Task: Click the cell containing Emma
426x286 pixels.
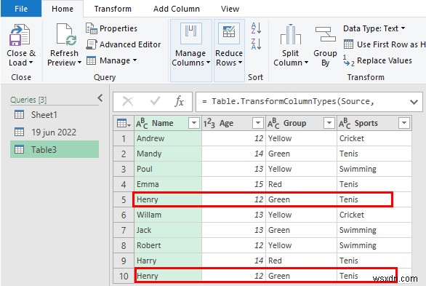Action: click(x=168, y=184)
